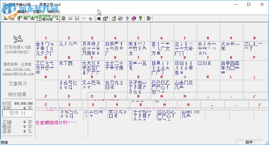This screenshot has height=145, width=269.
Task: Click the 错误 error count label
Action: point(7,127)
